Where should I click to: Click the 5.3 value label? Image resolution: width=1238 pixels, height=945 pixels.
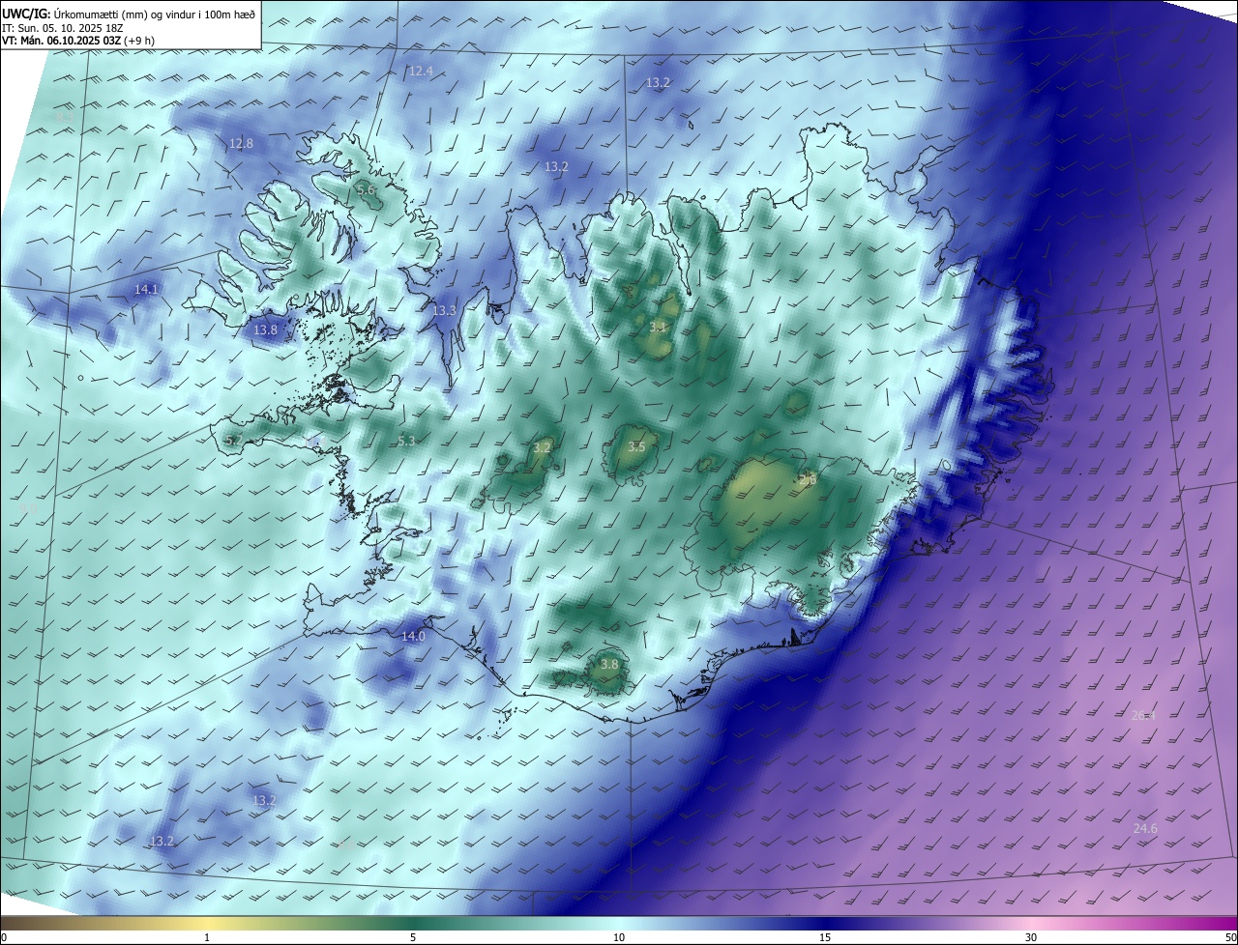[x=406, y=442]
